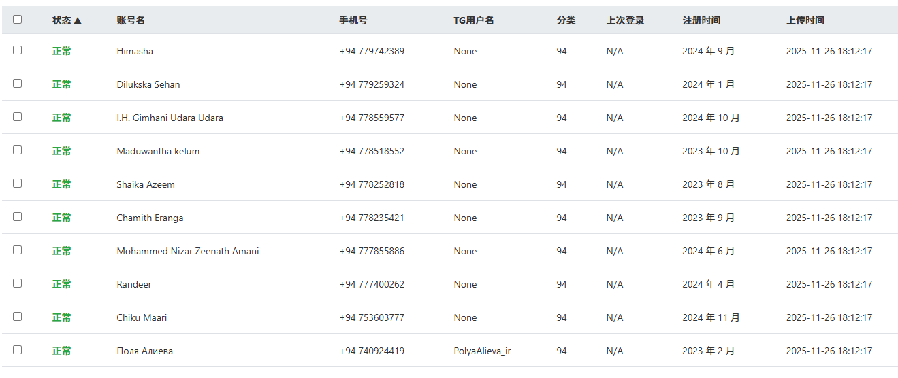The width and height of the screenshot is (898, 378).
Task: Check the box for Himasha row
Action: point(17,50)
